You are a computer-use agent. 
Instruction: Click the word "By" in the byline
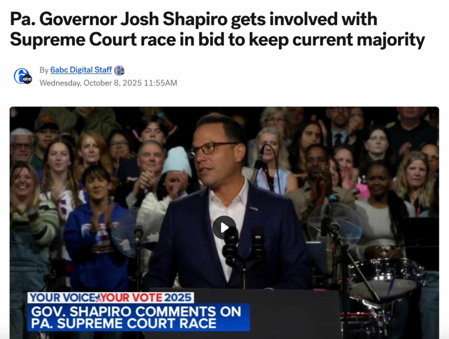[44, 70]
